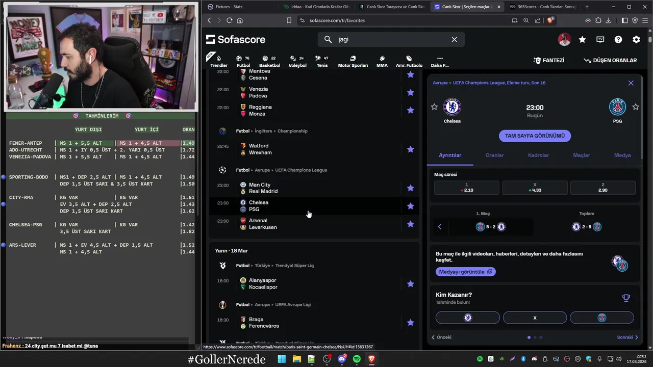Switch to the Maçlar tab
Viewport: 653px width, 367px height.
(582, 155)
